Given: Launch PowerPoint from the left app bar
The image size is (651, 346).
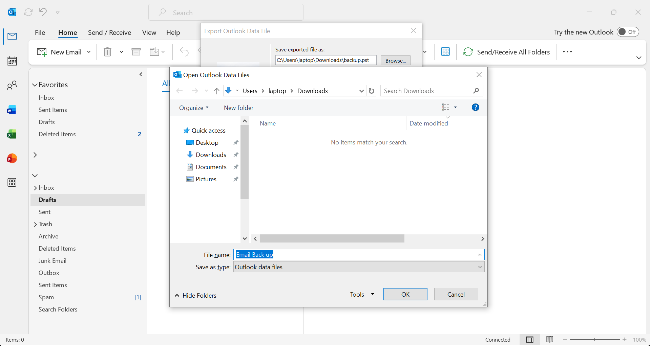Looking at the screenshot, I should click(x=12, y=158).
